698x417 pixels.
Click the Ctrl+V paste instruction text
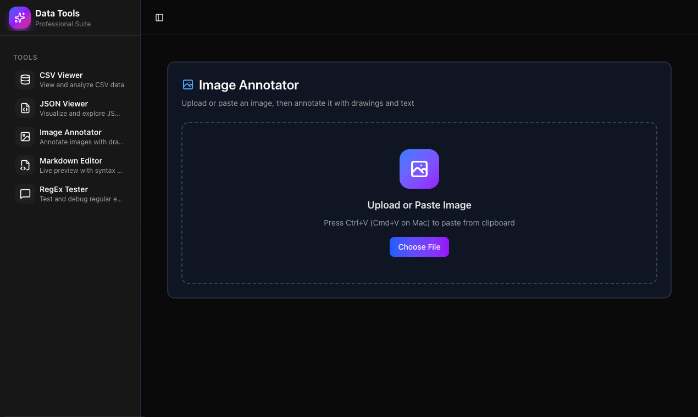click(x=419, y=223)
